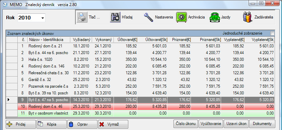This screenshot has height=130, width=282.
Task: Open the Archivácia safe icon
Action: pyautogui.click(x=181, y=17)
